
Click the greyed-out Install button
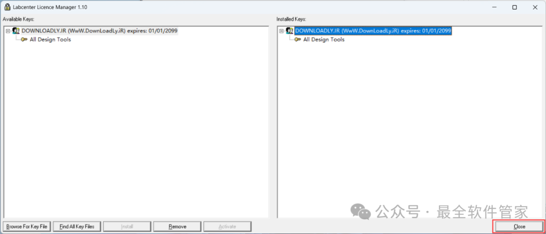point(127,227)
